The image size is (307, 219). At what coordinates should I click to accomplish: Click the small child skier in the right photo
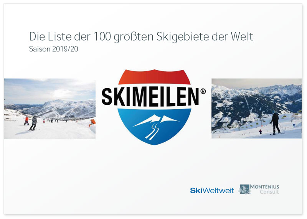pos(260,132)
